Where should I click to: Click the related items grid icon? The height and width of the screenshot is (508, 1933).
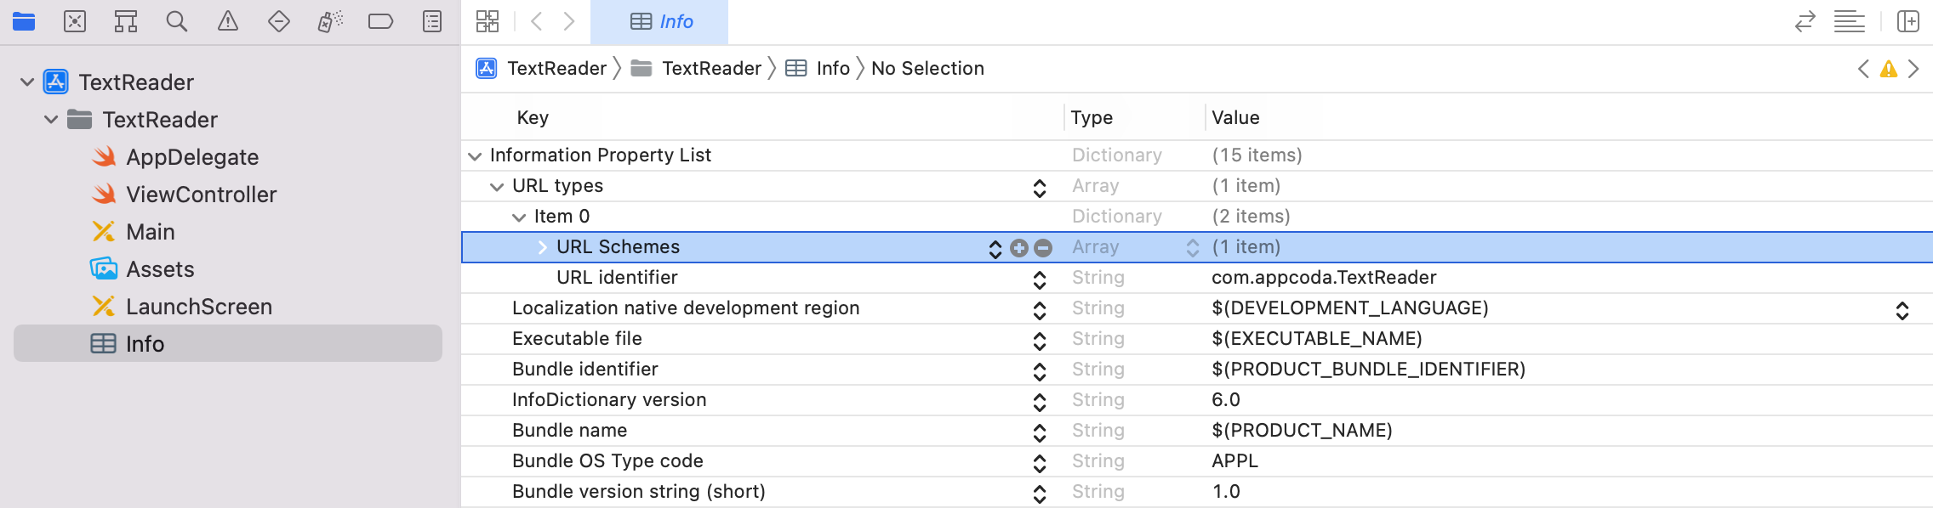click(x=488, y=21)
